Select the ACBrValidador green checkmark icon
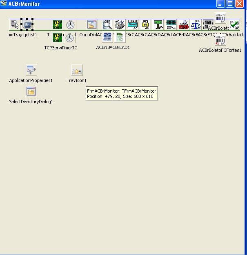 (x=234, y=25)
